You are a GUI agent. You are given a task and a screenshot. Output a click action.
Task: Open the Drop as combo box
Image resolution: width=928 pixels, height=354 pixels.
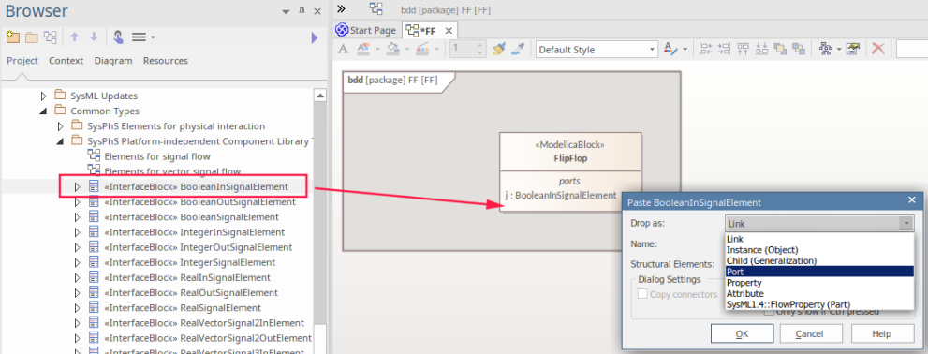pyautogui.click(x=819, y=224)
